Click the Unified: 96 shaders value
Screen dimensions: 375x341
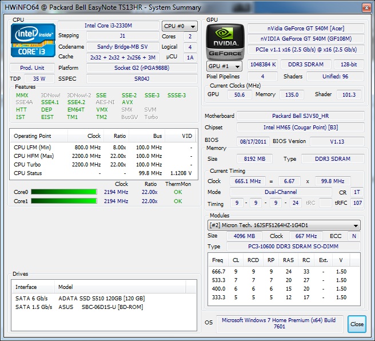tap(335, 77)
